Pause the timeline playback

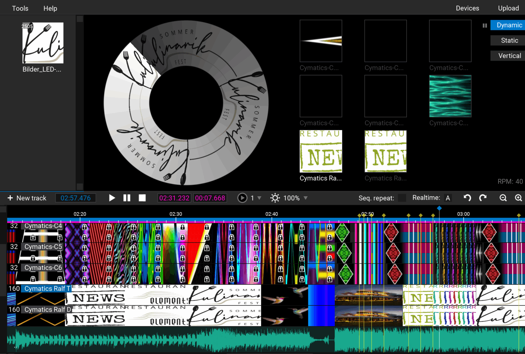tap(127, 198)
